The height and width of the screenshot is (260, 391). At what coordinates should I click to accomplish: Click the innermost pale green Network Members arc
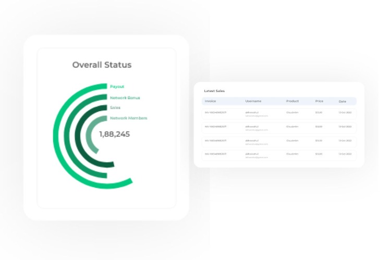point(88,136)
